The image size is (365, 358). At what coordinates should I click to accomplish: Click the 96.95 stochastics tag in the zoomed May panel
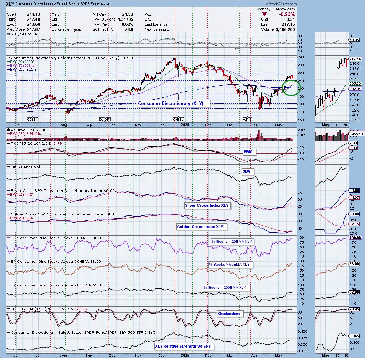(355, 309)
